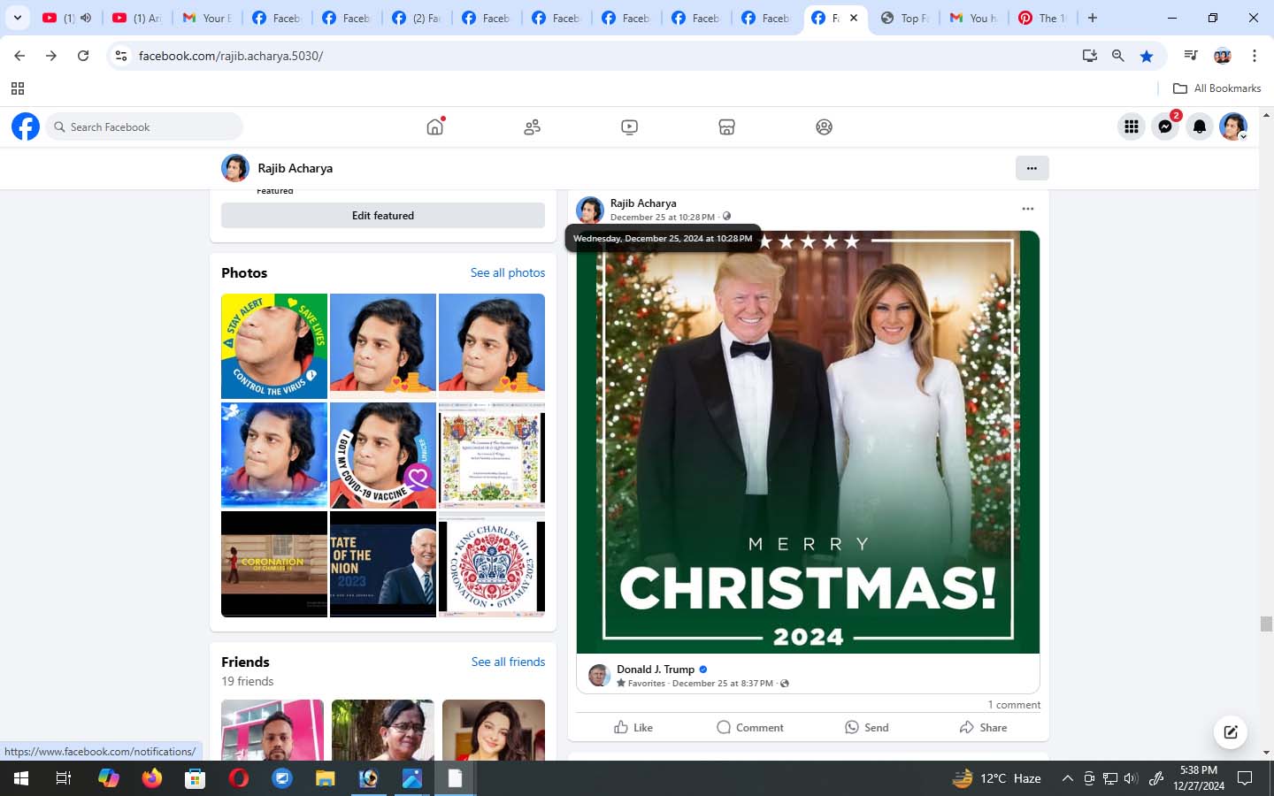Open the Home feed icon
This screenshot has height=796, width=1274.
pyautogui.click(x=434, y=126)
